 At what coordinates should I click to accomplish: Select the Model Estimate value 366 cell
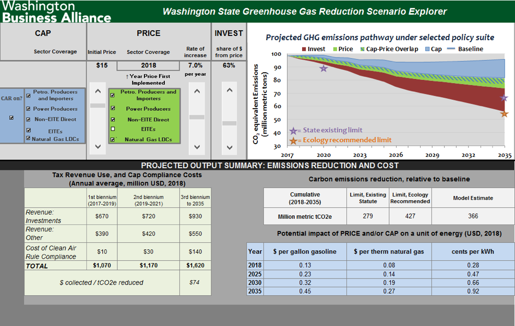[x=473, y=216]
